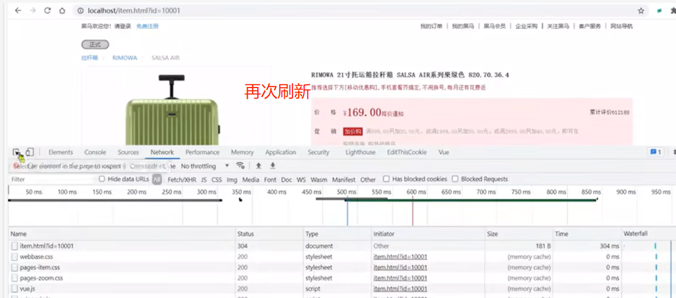Activate the inspect element picker icon
The height and width of the screenshot is (298, 676).
17,152
